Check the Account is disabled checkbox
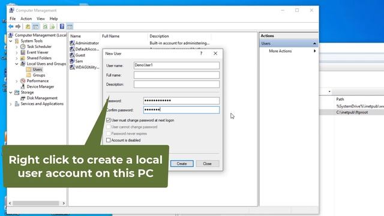The width and height of the screenshot is (384, 216). [108, 140]
